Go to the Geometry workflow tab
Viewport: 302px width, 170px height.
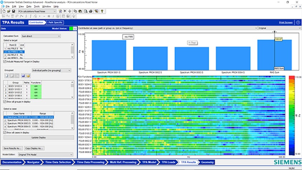click(207, 162)
